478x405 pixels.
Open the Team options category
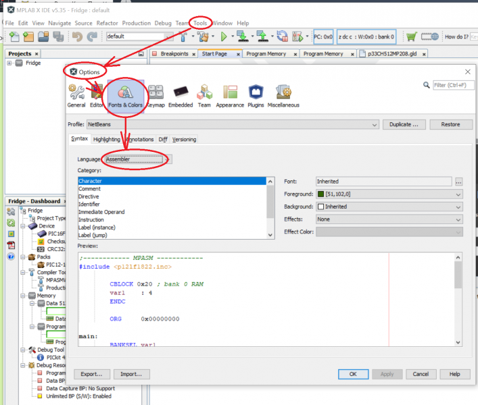click(204, 96)
